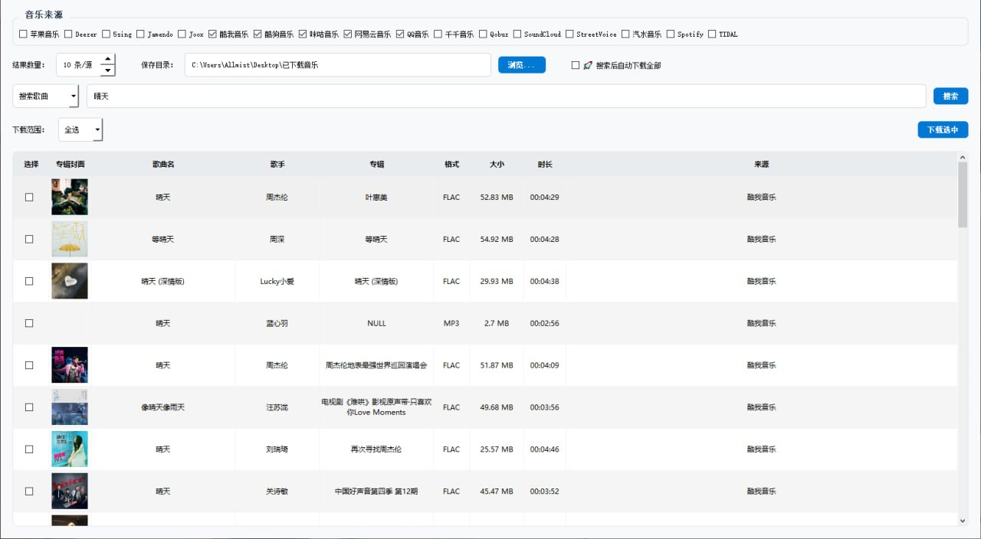Click the 搜索 button
Viewport: 981px width, 539px height.
(x=950, y=96)
